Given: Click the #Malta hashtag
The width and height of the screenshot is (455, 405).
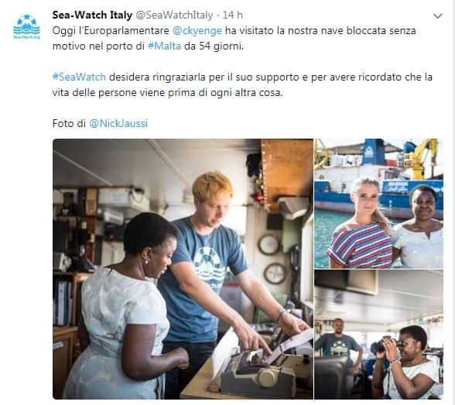Looking at the screenshot, I should (x=164, y=46).
